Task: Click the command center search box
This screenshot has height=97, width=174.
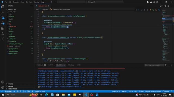Action: pos(90,2)
